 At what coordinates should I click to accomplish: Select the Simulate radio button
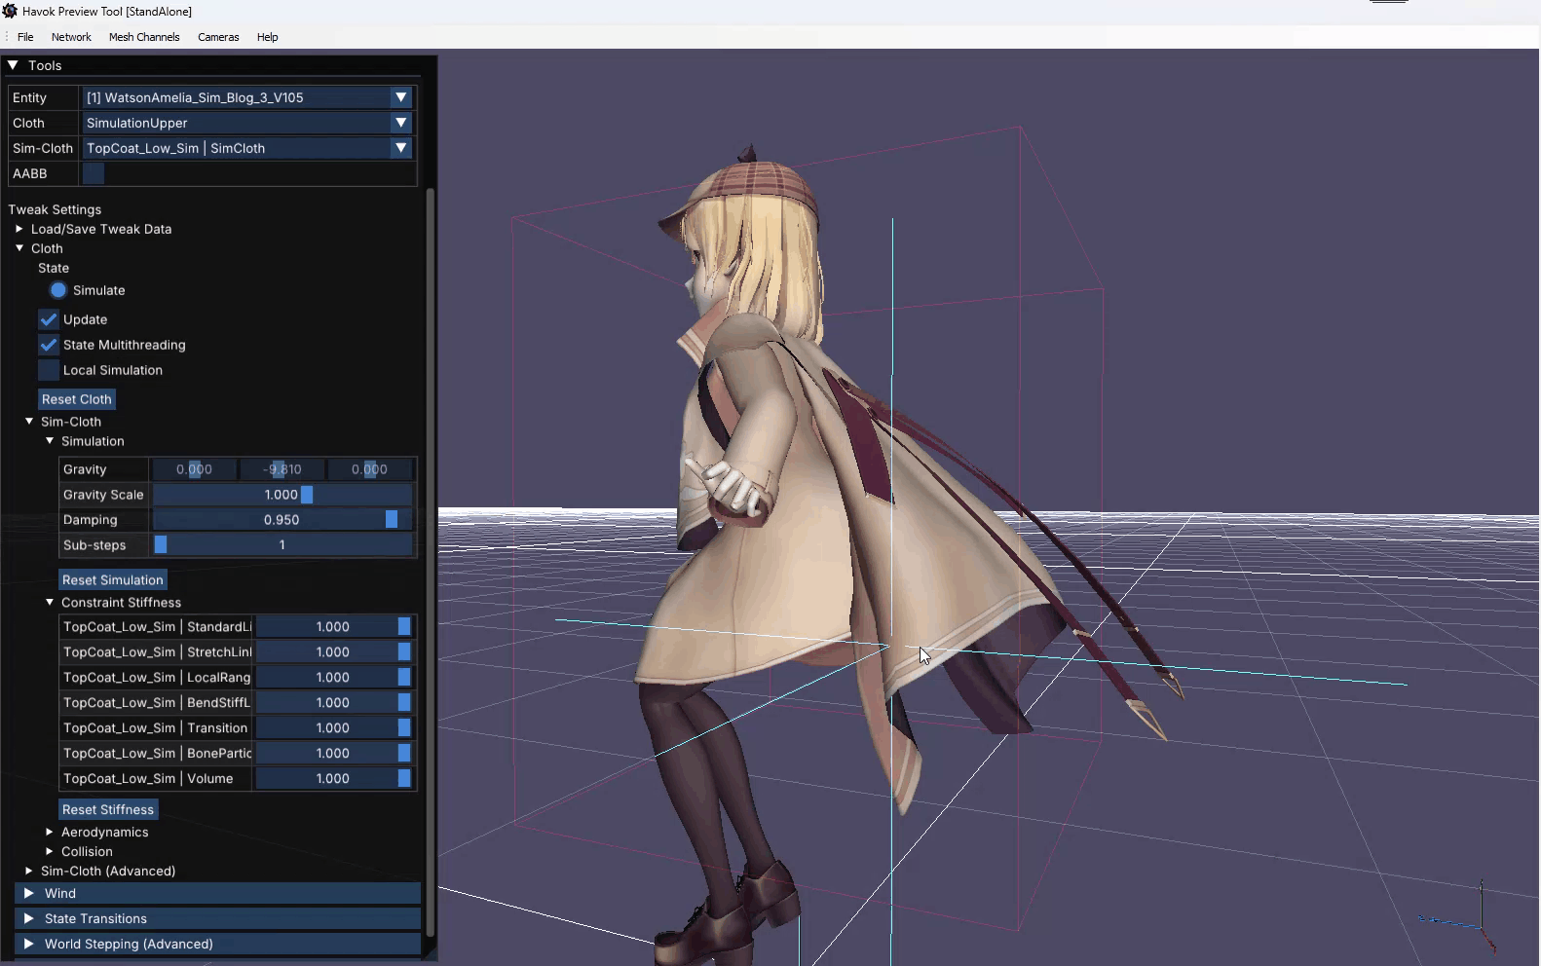click(x=58, y=290)
